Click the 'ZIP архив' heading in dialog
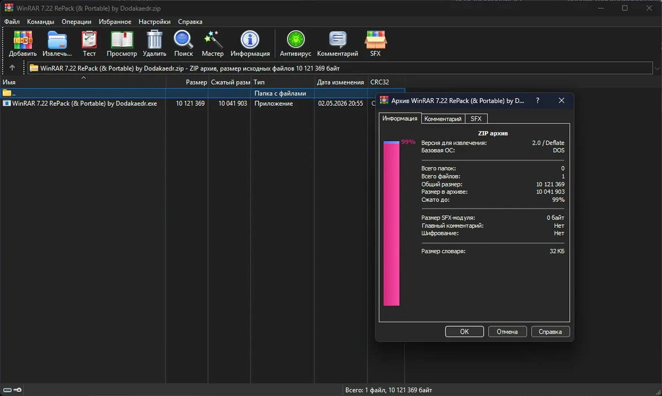The width and height of the screenshot is (662, 396). point(493,133)
